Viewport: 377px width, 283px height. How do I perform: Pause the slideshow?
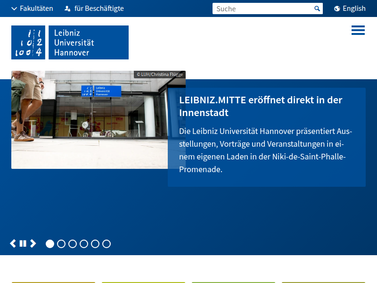[23, 243]
